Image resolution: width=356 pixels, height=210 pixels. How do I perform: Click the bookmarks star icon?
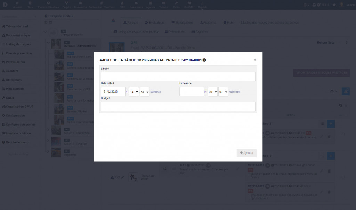pos(334,5)
